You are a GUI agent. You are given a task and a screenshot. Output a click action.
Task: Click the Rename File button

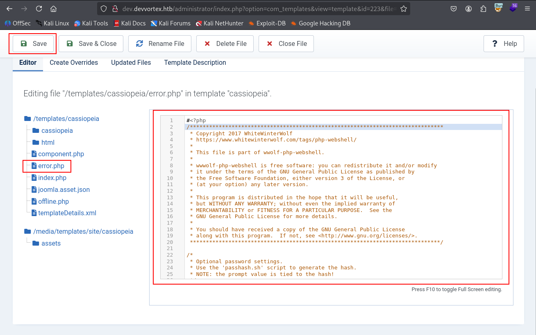[160, 43]
